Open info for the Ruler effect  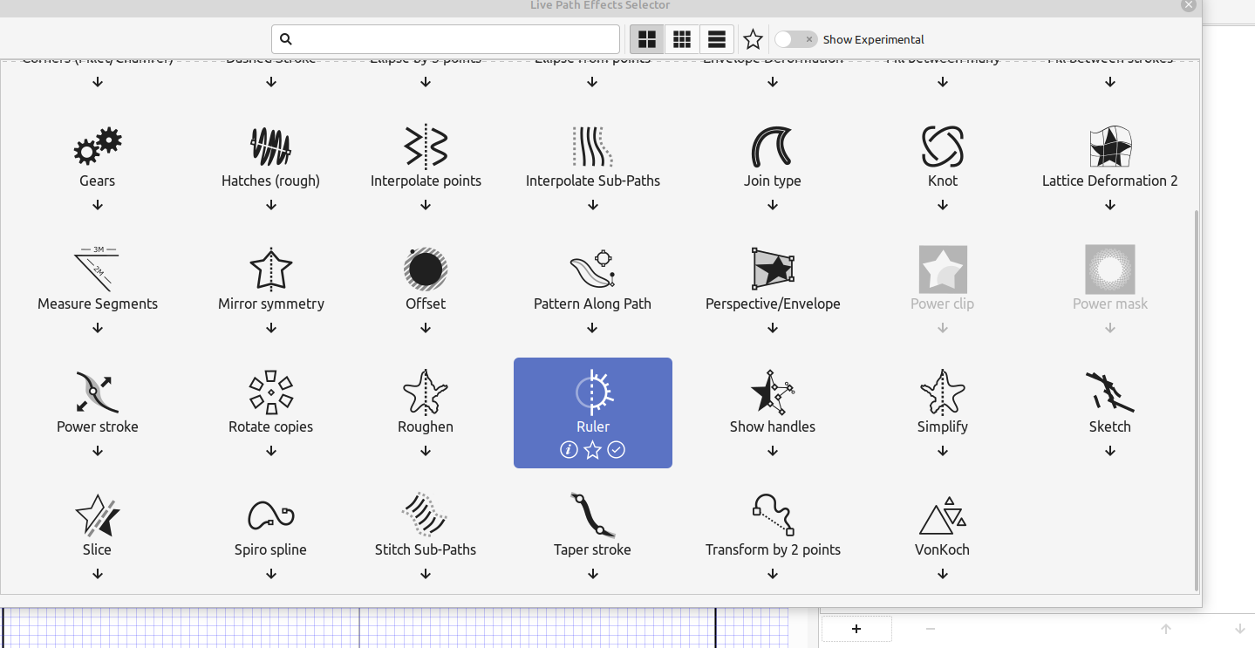pos(569,450)
